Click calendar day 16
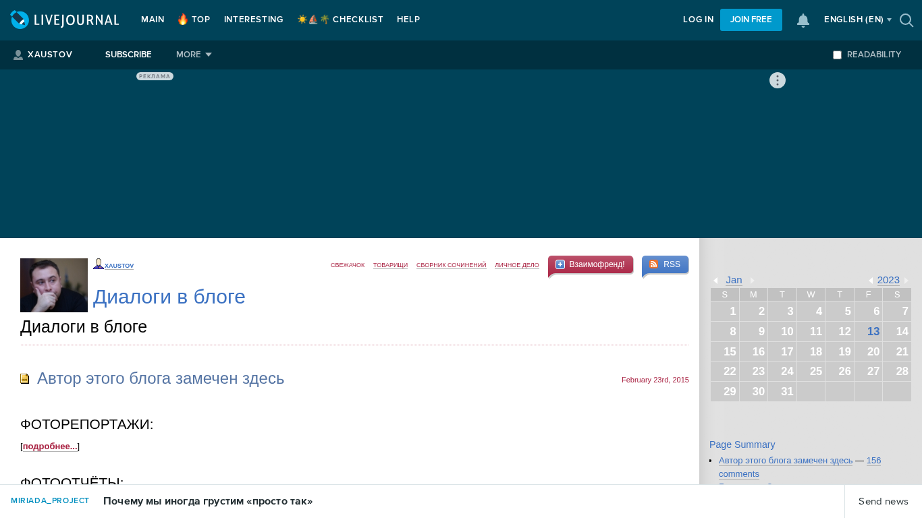Viewport: 922px width, 518px height. [754, 351]
